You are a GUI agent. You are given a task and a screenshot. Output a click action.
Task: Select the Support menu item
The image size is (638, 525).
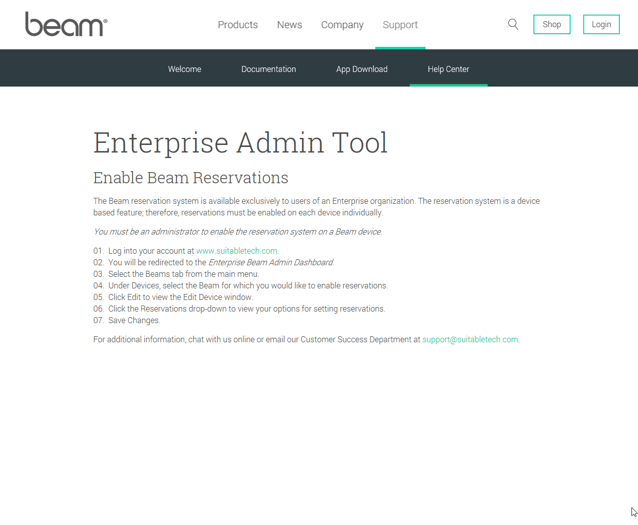click(400, 25)
